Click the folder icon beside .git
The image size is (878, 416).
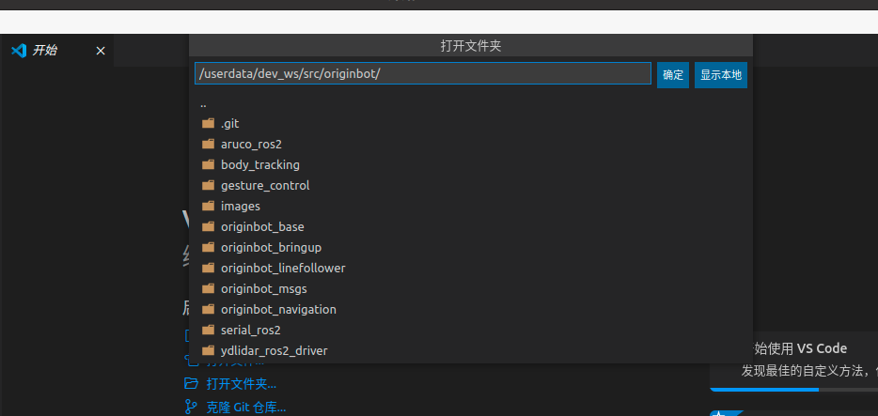[208, 123]
